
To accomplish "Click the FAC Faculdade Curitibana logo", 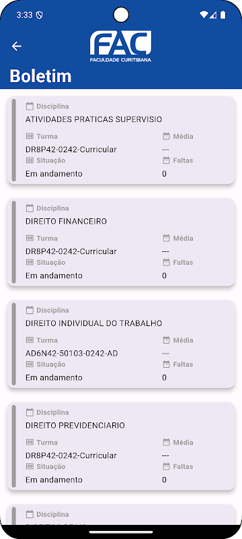I will tap(120, 46).
